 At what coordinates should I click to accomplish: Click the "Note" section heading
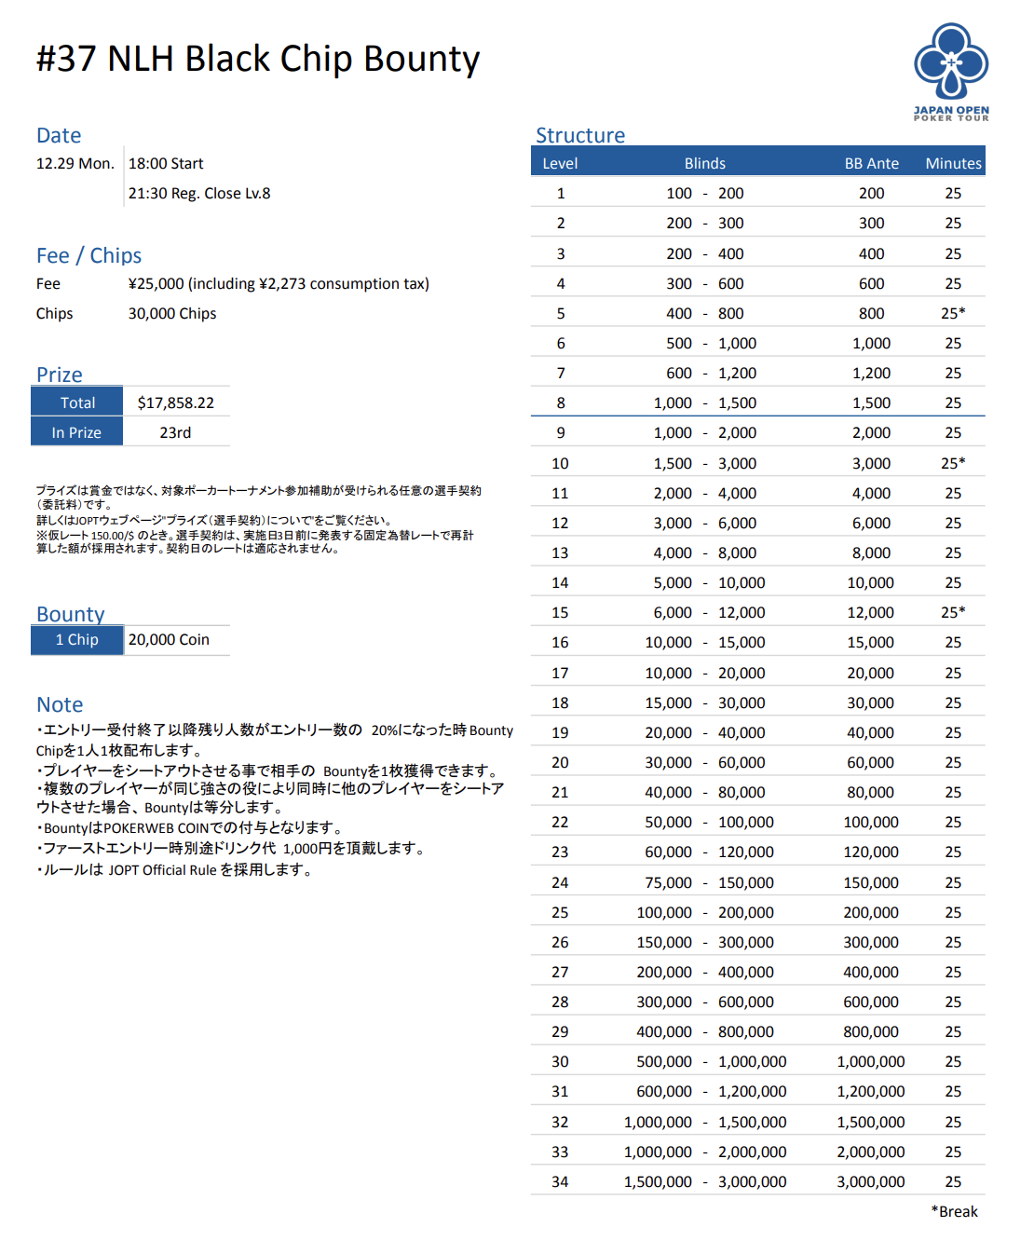pyautogui.click(x=60, y=704)
